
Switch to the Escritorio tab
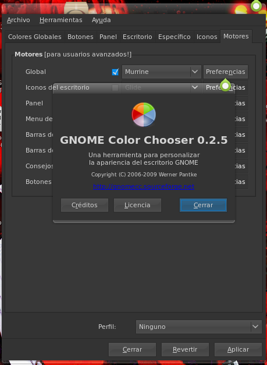(137, 37)
